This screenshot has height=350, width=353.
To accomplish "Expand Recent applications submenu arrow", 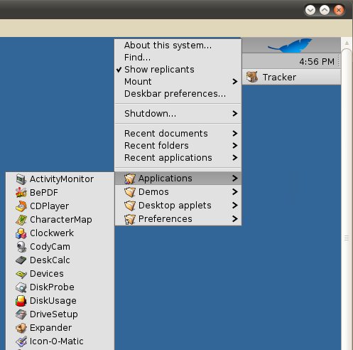I will (x=234, y=158).
